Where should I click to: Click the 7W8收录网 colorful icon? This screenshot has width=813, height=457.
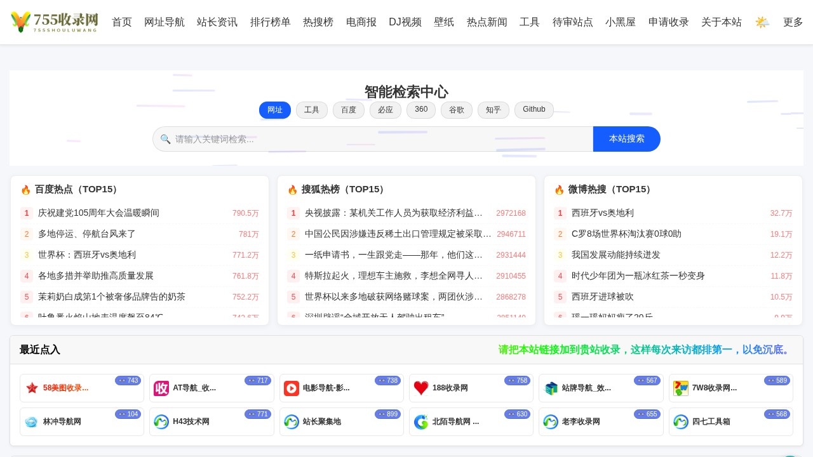(x=681, y=388)
